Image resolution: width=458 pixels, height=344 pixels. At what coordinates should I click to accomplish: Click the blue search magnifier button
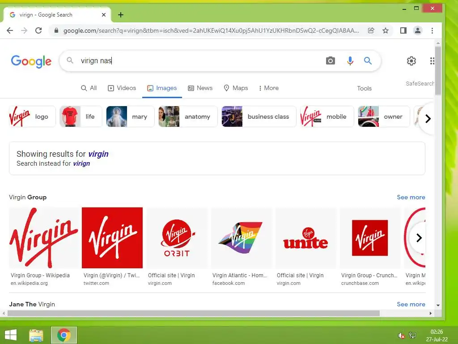(368, 60)
